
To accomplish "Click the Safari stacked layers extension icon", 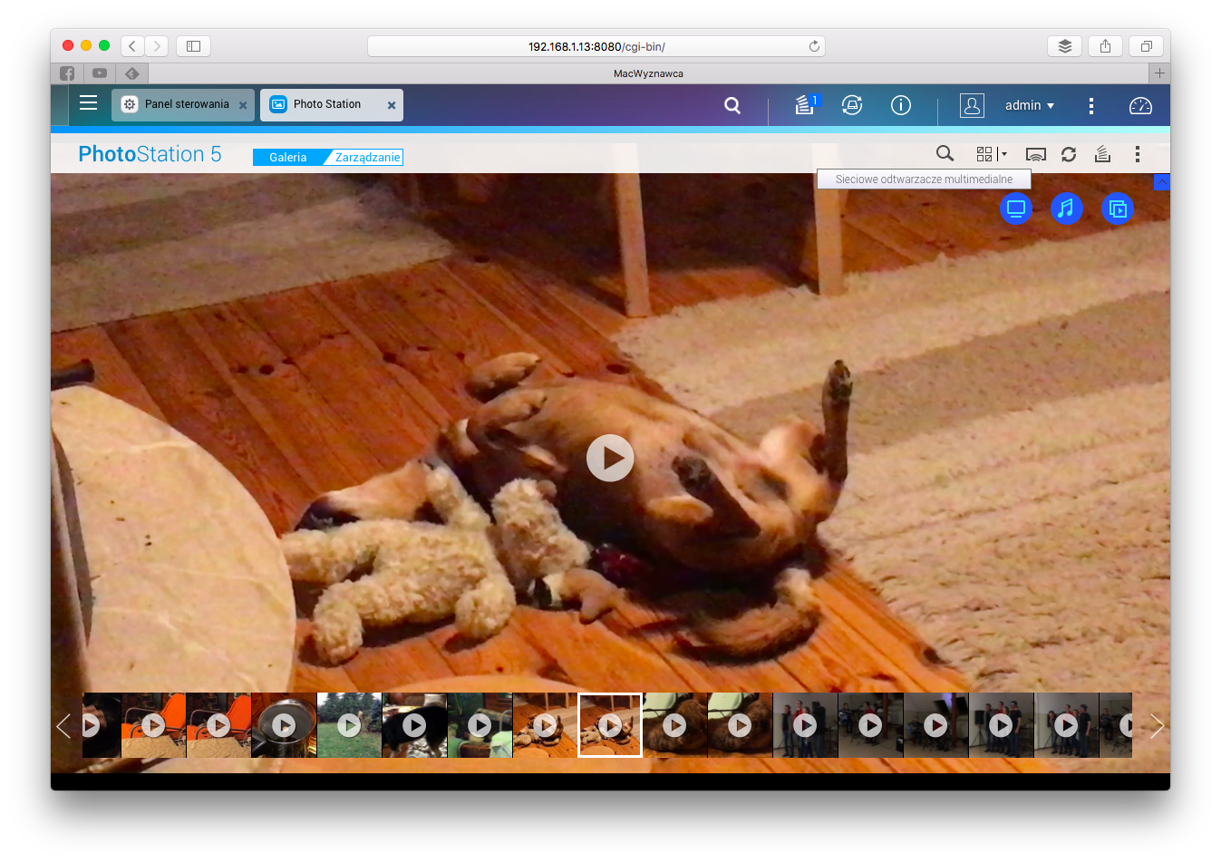I will pos(1065,46).
